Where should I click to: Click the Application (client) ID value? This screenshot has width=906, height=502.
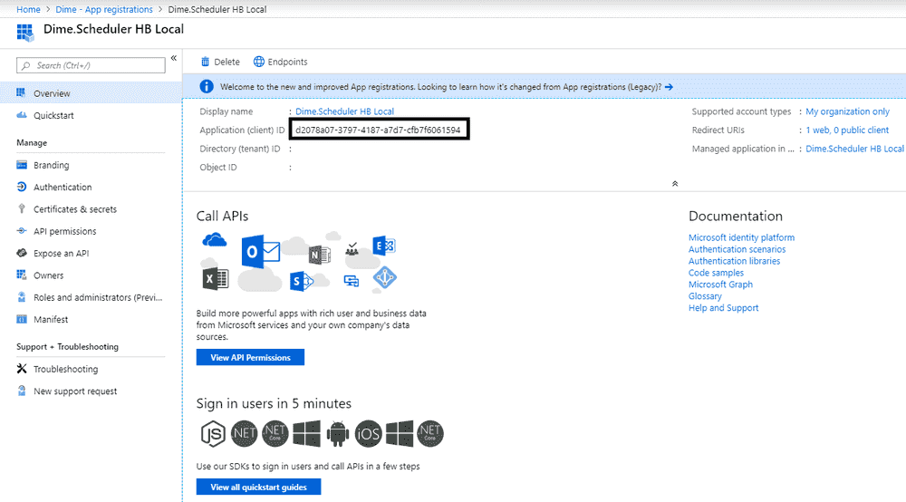click(378, 130)
